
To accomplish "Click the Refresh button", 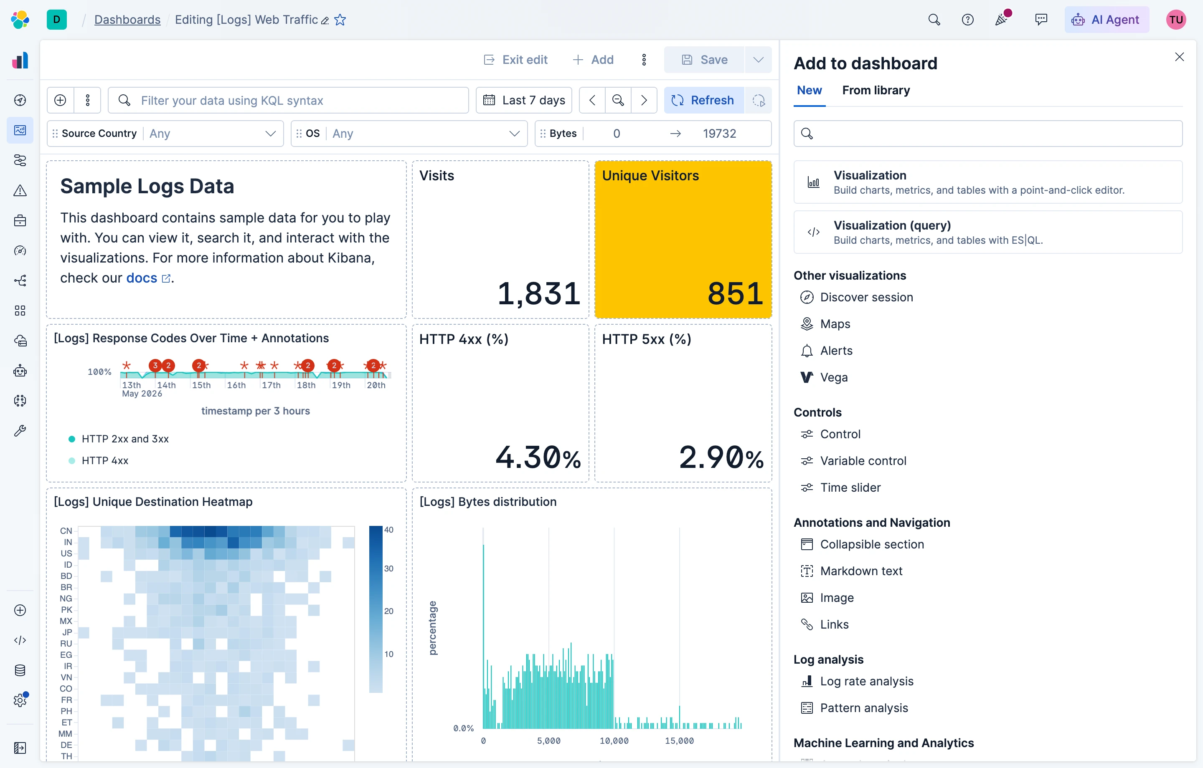I will [x=704, y=100].
